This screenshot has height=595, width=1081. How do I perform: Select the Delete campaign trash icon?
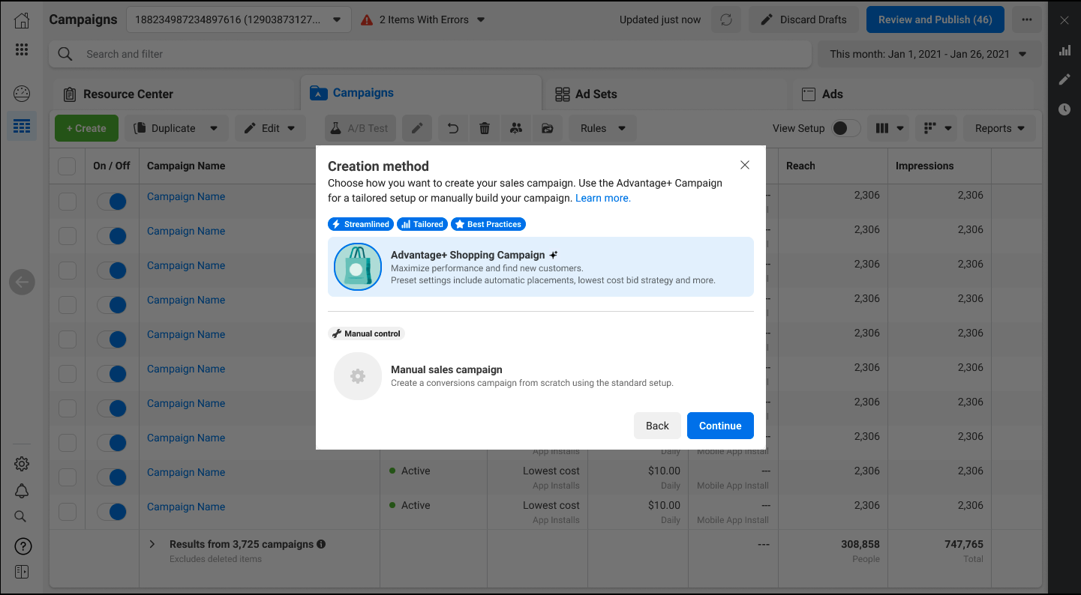click(484, 128)
